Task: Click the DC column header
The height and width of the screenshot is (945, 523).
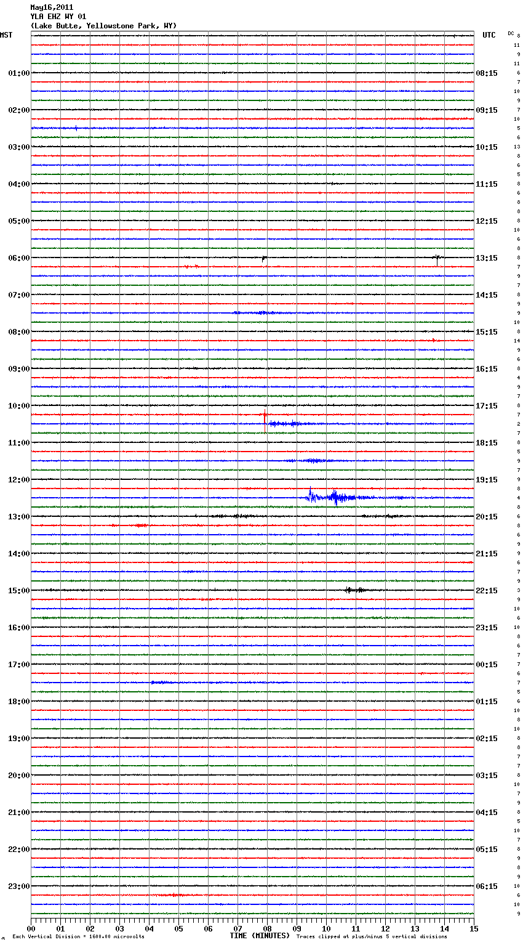Action: pyautogui.click(x=511, y=33)
